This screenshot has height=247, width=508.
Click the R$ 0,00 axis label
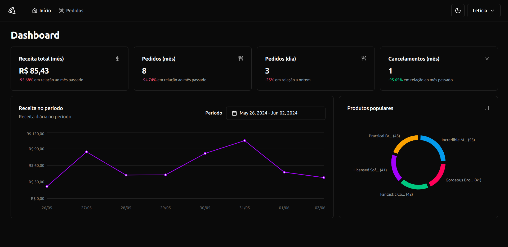click(38, 199)
